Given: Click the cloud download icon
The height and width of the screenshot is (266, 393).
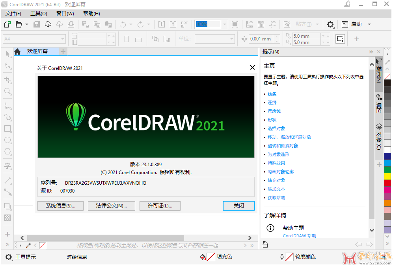Looking at the screenshot, I should (48, 24).
